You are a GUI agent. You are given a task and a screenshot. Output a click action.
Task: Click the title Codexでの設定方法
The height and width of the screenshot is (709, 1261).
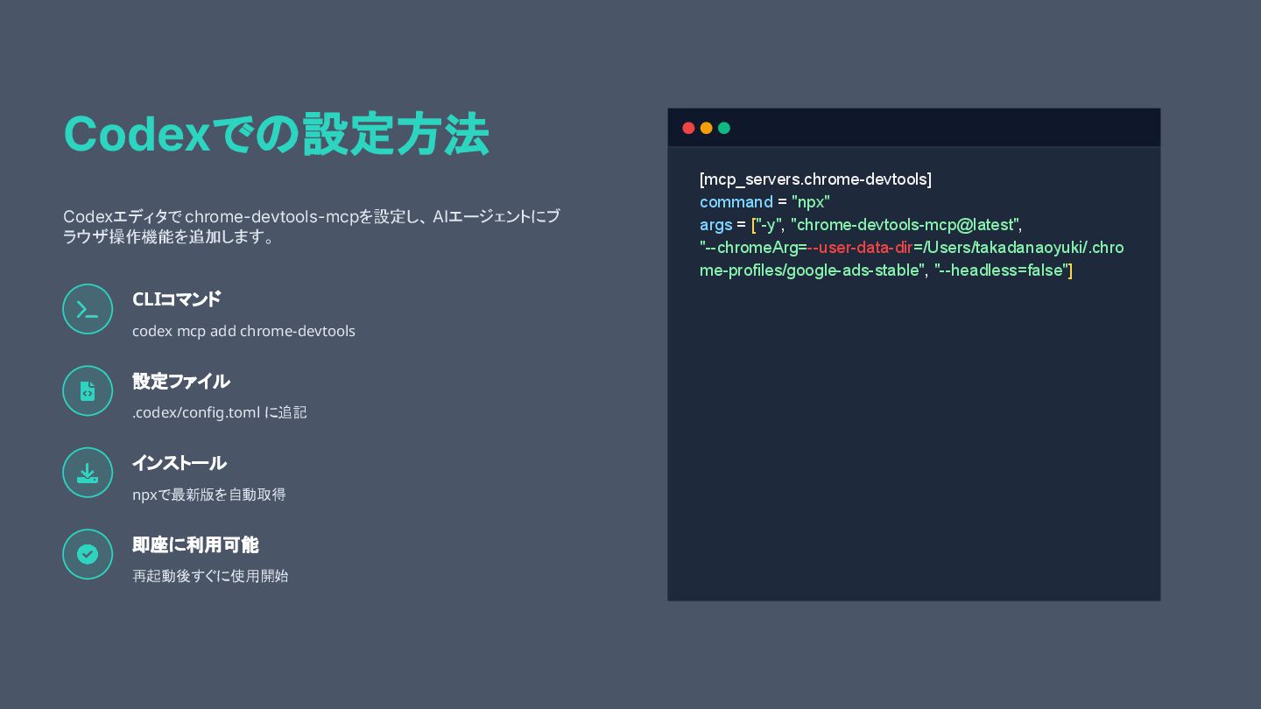coord(276,135)
